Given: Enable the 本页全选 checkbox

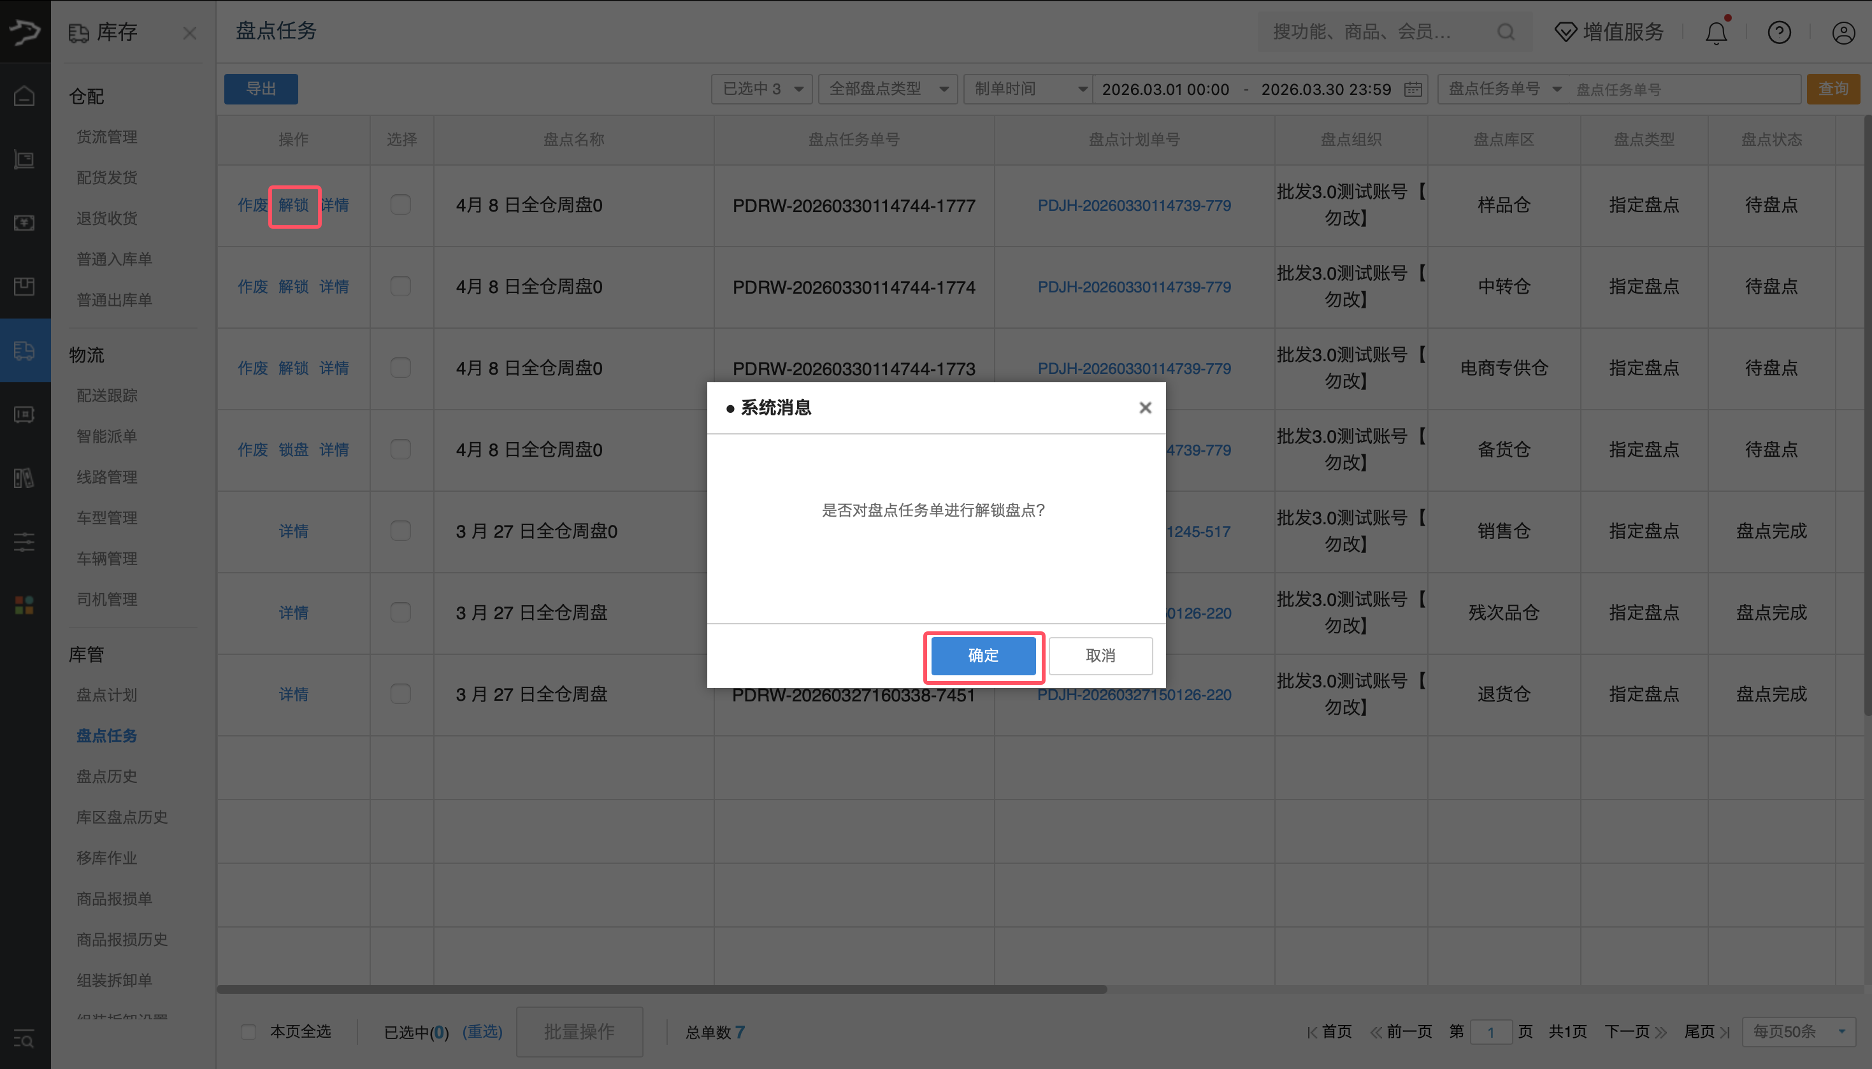Looking at the screenshot, I should click(x=249, y=1031).
